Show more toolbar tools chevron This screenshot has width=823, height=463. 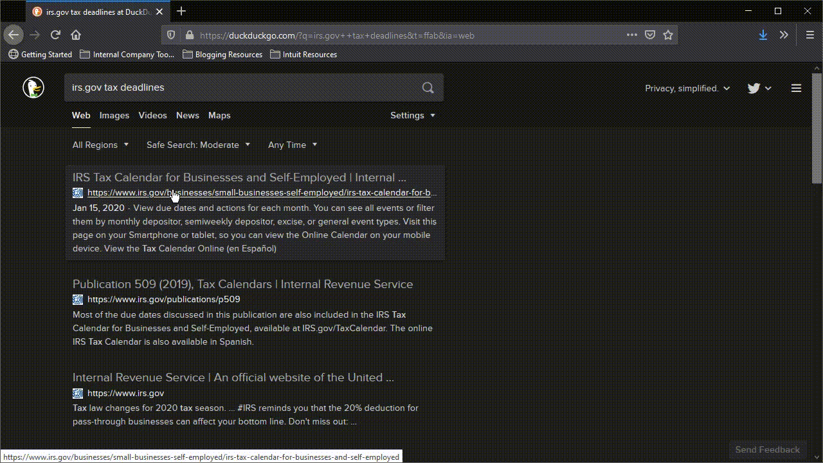click(784, 35)
